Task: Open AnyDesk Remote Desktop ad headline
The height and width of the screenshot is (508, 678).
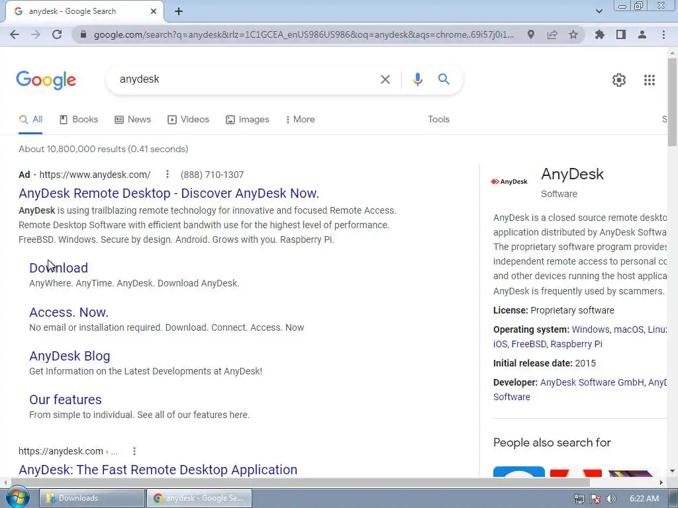Action: coord(169,193)
